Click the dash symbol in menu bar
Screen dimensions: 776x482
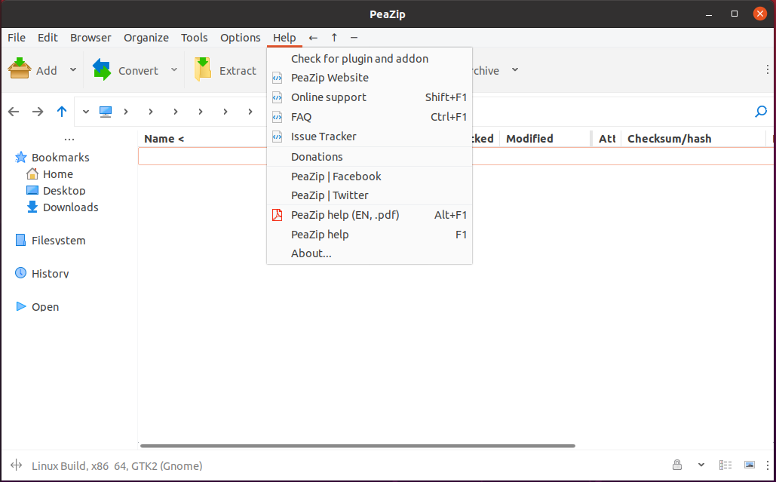354,38
